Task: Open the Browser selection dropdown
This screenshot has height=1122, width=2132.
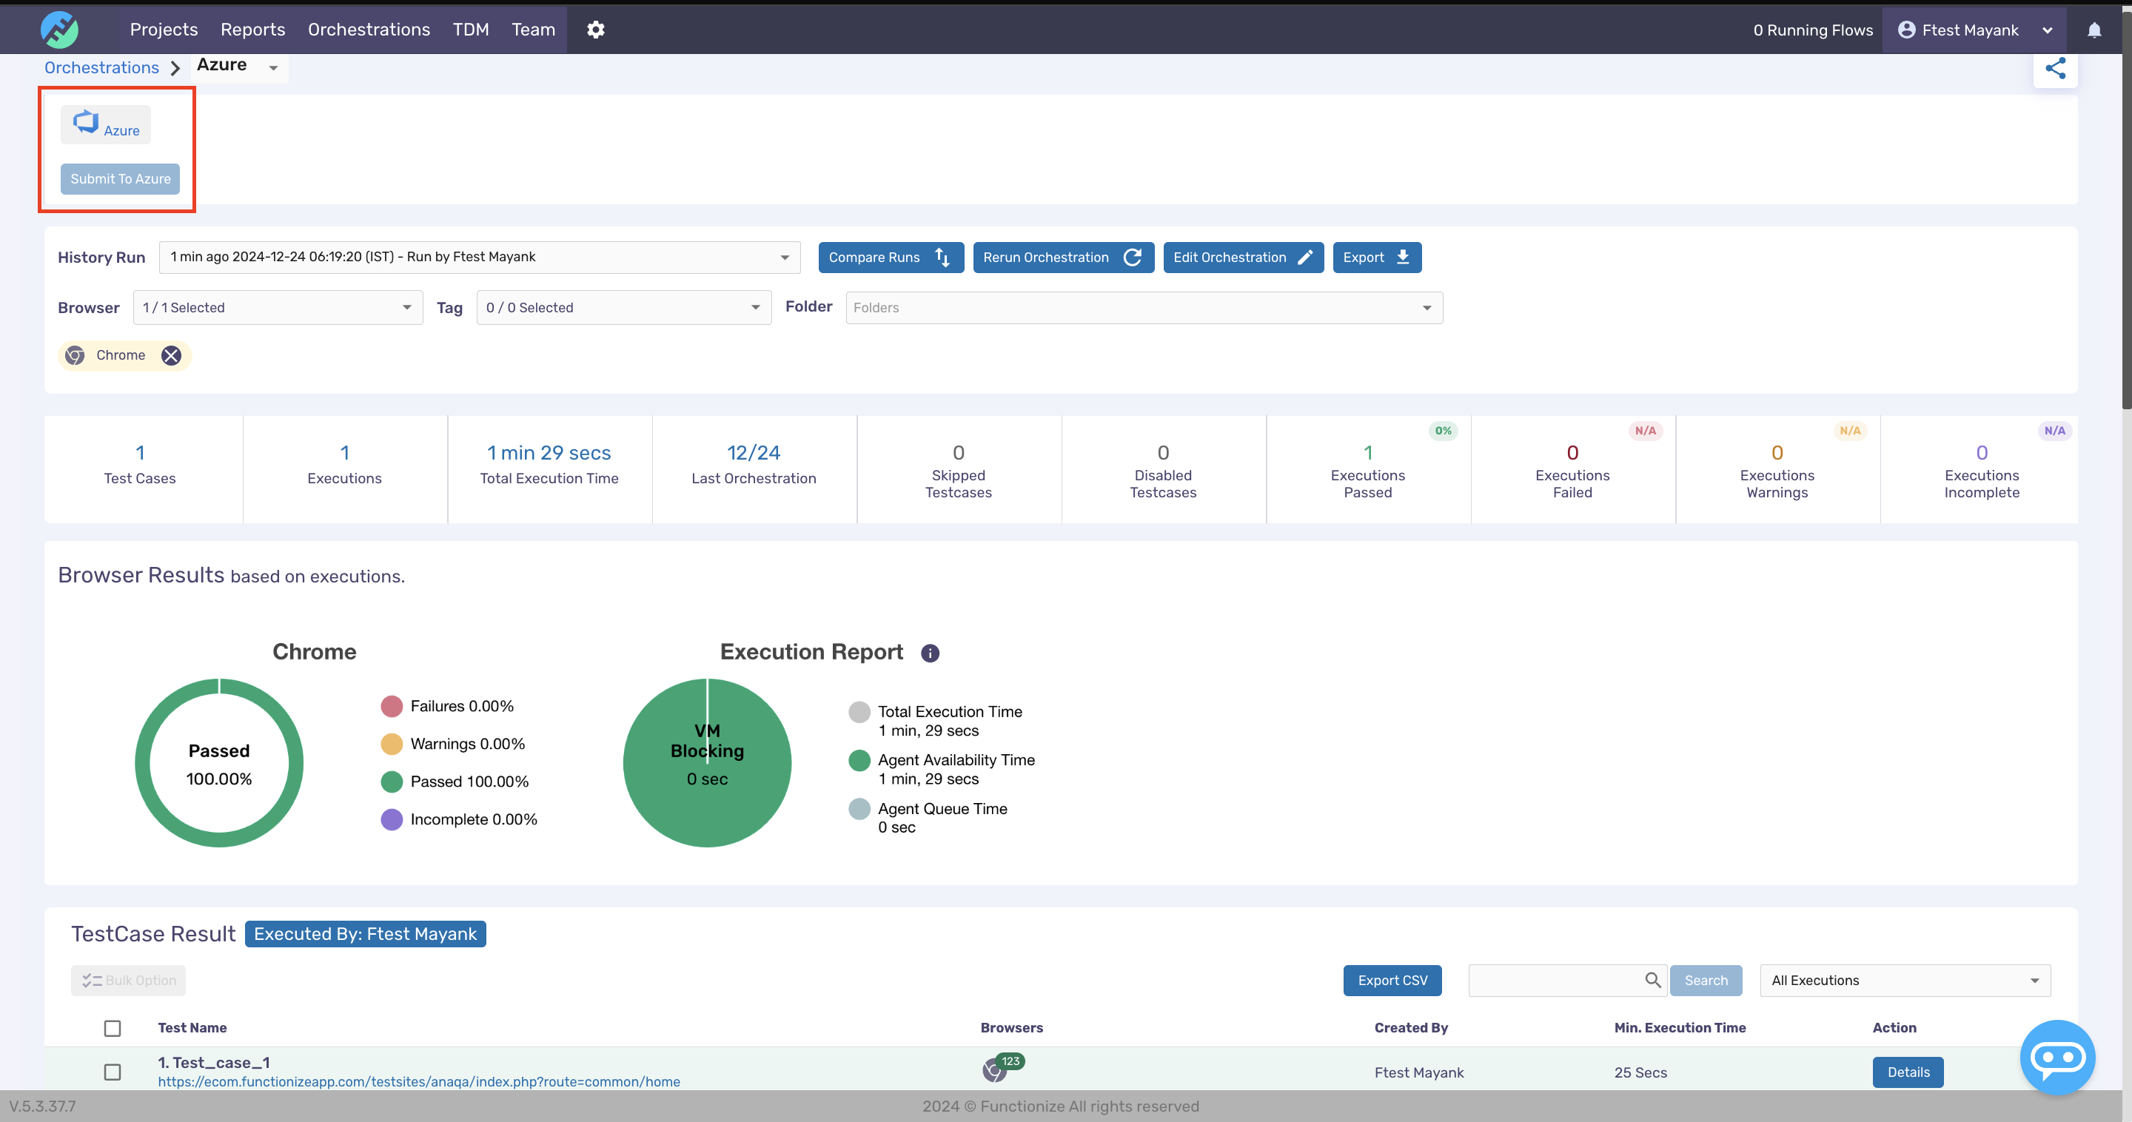Action: pyautogui.click(x=278, y=307)
